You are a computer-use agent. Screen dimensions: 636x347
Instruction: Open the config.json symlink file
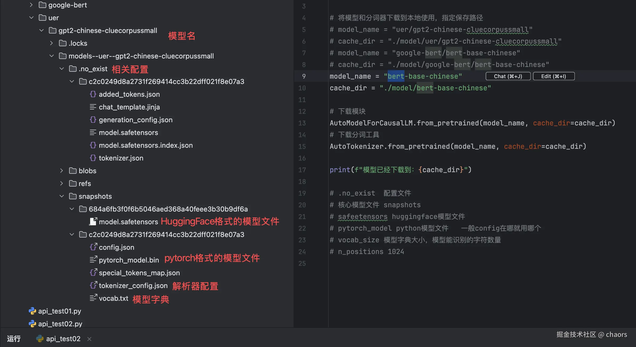pos(116,247)
